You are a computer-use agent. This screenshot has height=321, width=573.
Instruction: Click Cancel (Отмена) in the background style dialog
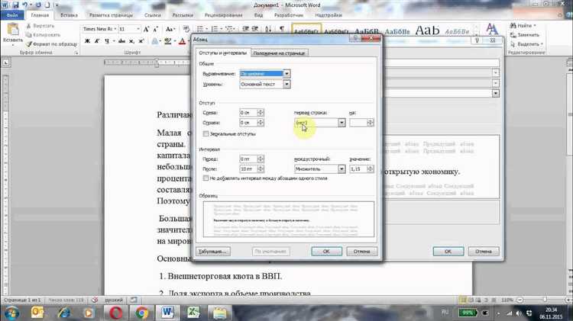click(484, 252)
